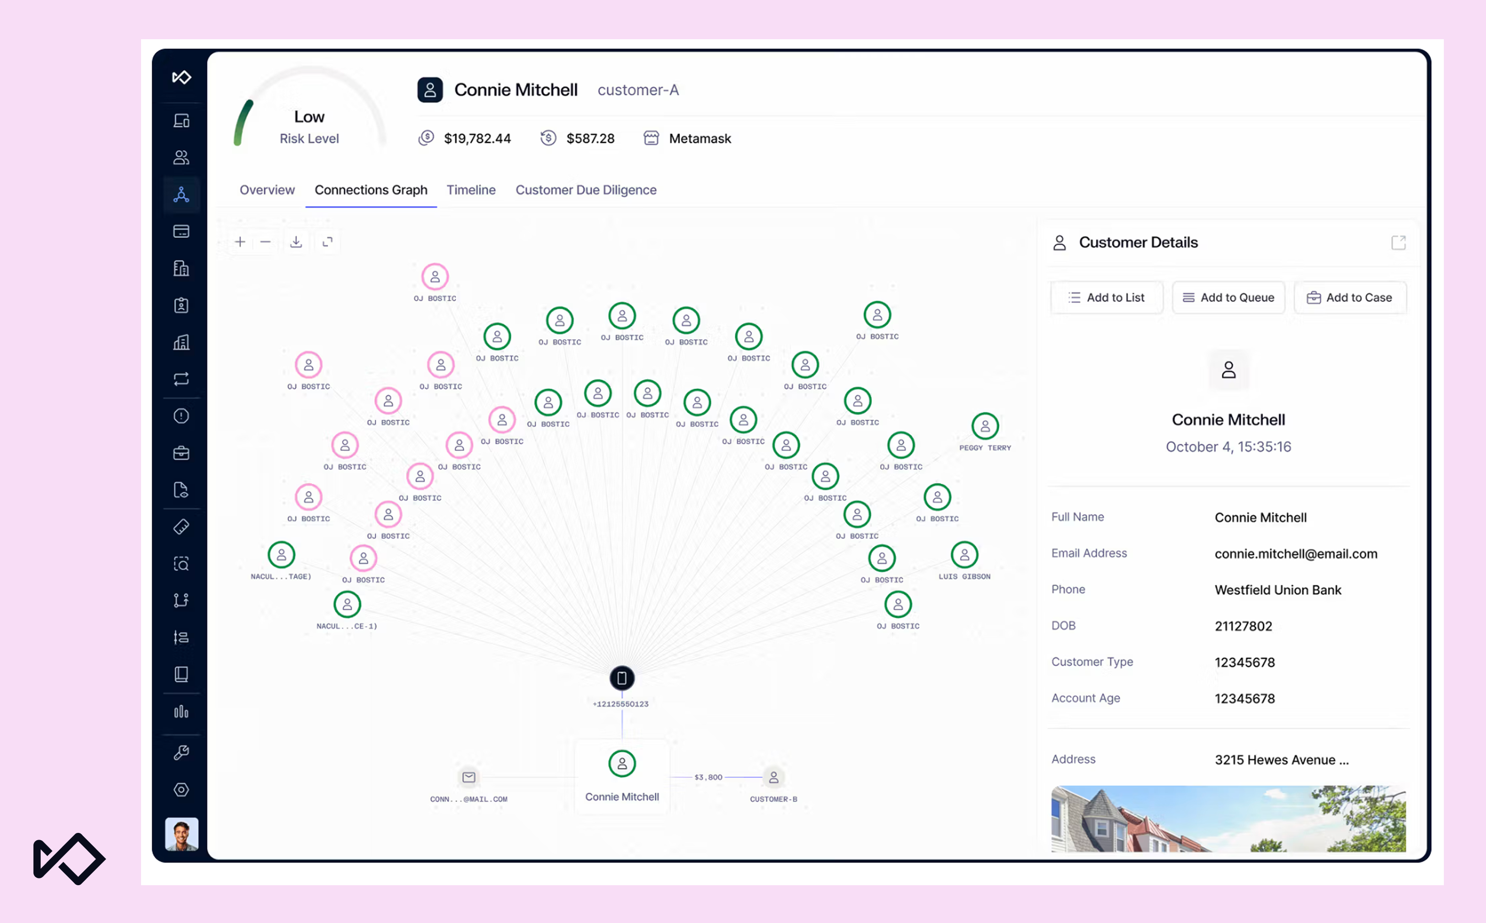This screenshot has height=923, width=1486.
Task: Click the $3,800 edge label
Action: tap(708, 777)
